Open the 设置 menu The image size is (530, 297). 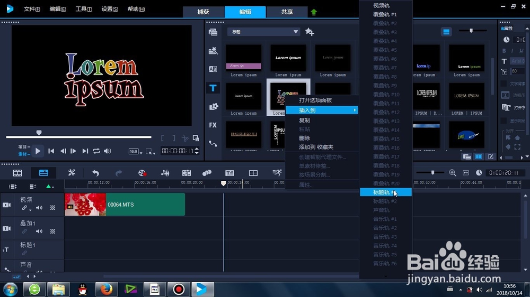(x=110, y=9)
